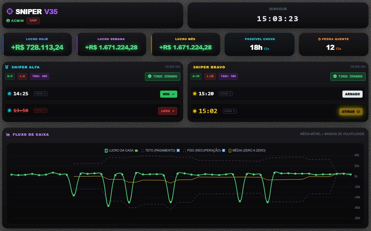Click the red LOSS badge for 13:50
371x231 pixels.
168,111
